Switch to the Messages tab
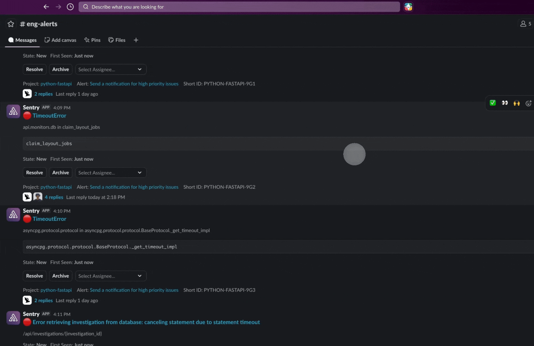Screen dimensions: 534x346 pos(22,40)
